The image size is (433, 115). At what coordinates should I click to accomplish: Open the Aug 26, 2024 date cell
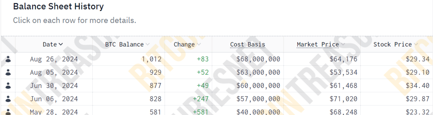click(54, 59)
